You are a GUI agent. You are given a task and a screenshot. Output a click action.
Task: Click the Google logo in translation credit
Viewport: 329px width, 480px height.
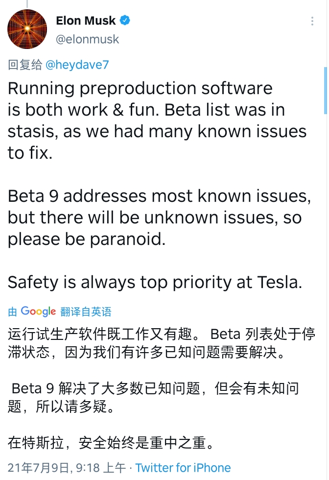pos(38,312)
